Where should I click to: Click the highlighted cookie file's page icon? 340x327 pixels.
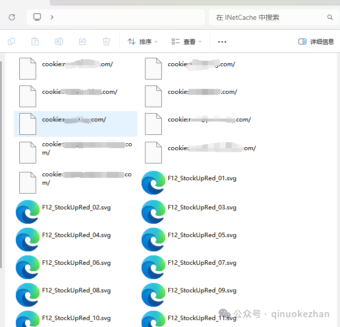coord(28,124)
